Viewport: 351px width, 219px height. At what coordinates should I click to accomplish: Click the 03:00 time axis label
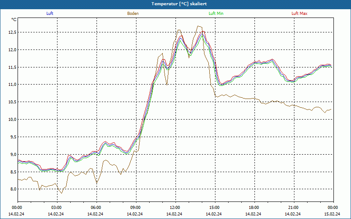tap(56, 208)
